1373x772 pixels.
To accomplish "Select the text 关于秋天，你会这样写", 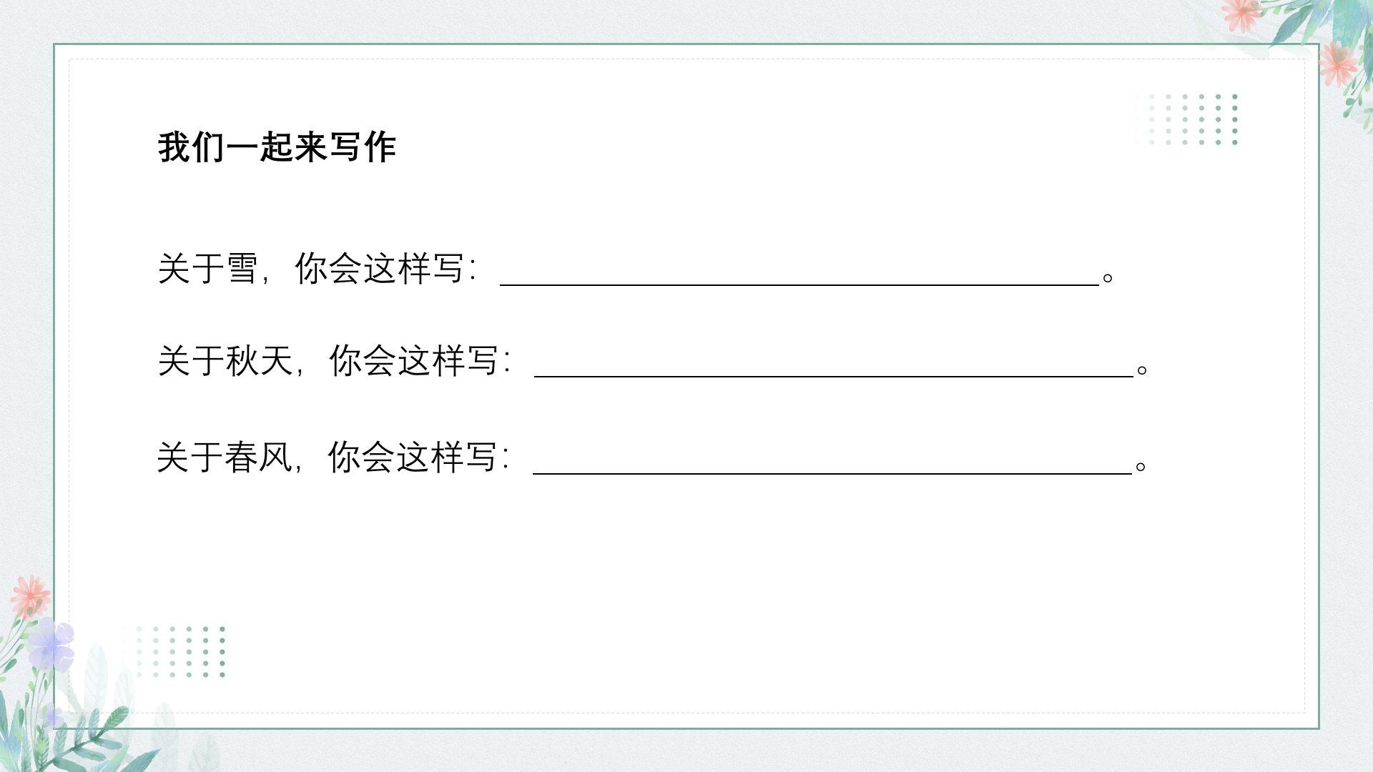I will 334,361.
